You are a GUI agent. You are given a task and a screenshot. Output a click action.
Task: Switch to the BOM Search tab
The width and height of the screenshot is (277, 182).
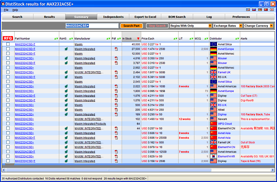tap(177, 17)
